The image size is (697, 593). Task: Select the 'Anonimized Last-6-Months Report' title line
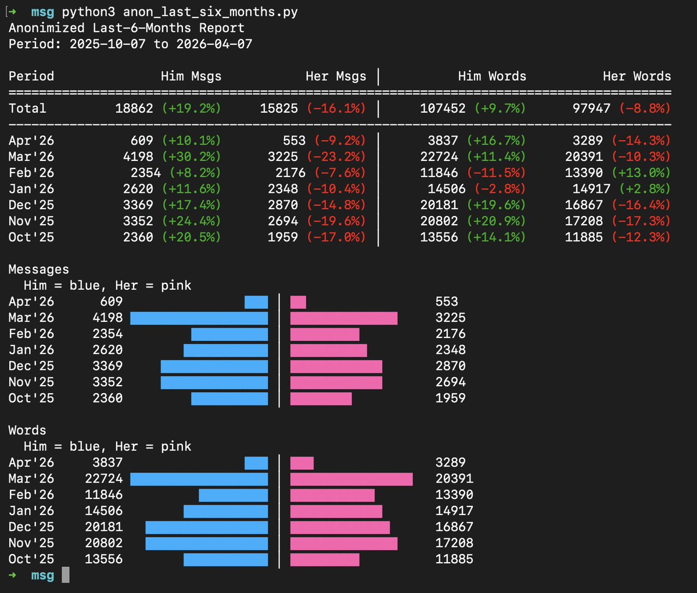(x=127, y=28)
